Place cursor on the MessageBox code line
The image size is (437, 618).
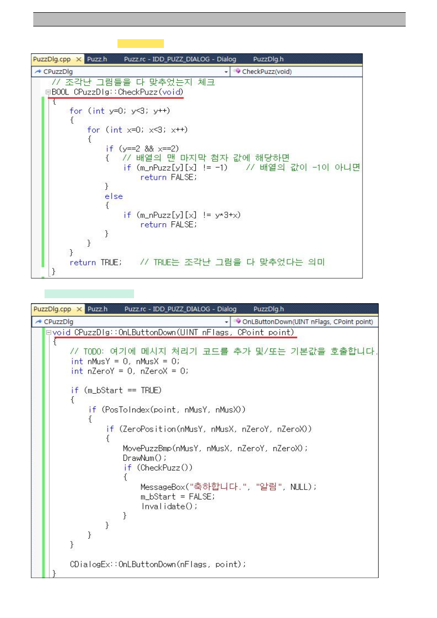point(228,487)
